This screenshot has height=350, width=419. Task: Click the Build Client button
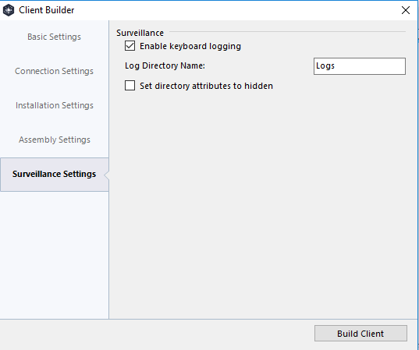click(360, 333)
